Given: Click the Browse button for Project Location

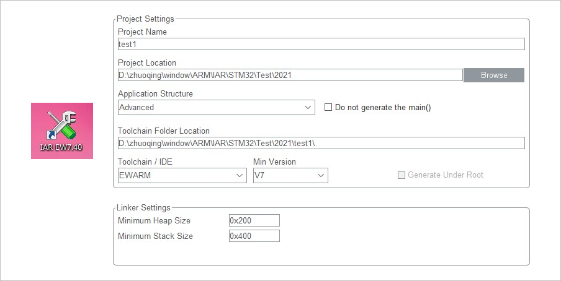Looking at the screenshot, I should pos(494,76).
